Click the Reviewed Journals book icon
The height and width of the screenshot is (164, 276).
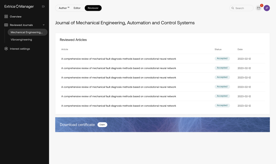(x=6, y=25)
